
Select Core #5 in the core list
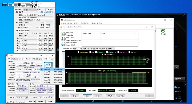point(53,83)
